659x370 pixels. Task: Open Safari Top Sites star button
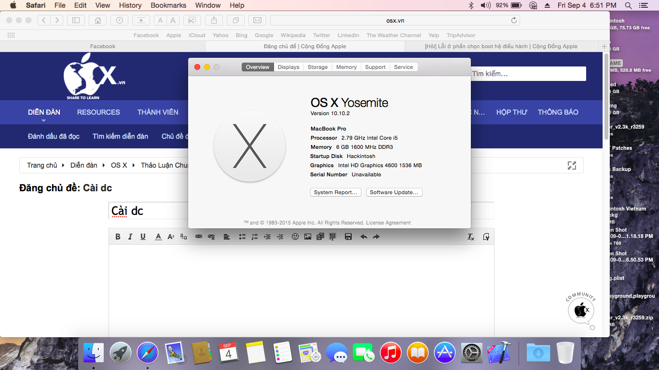click(x=141, y=20)
